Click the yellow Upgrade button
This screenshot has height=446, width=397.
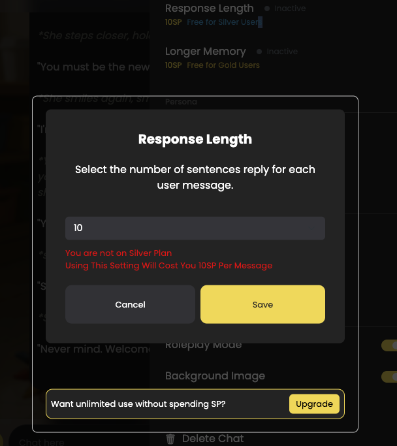point(314,404)
